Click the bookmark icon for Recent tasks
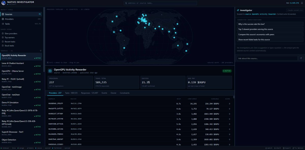305x150 pixels. pyautogui.click(x=3, y=42)
